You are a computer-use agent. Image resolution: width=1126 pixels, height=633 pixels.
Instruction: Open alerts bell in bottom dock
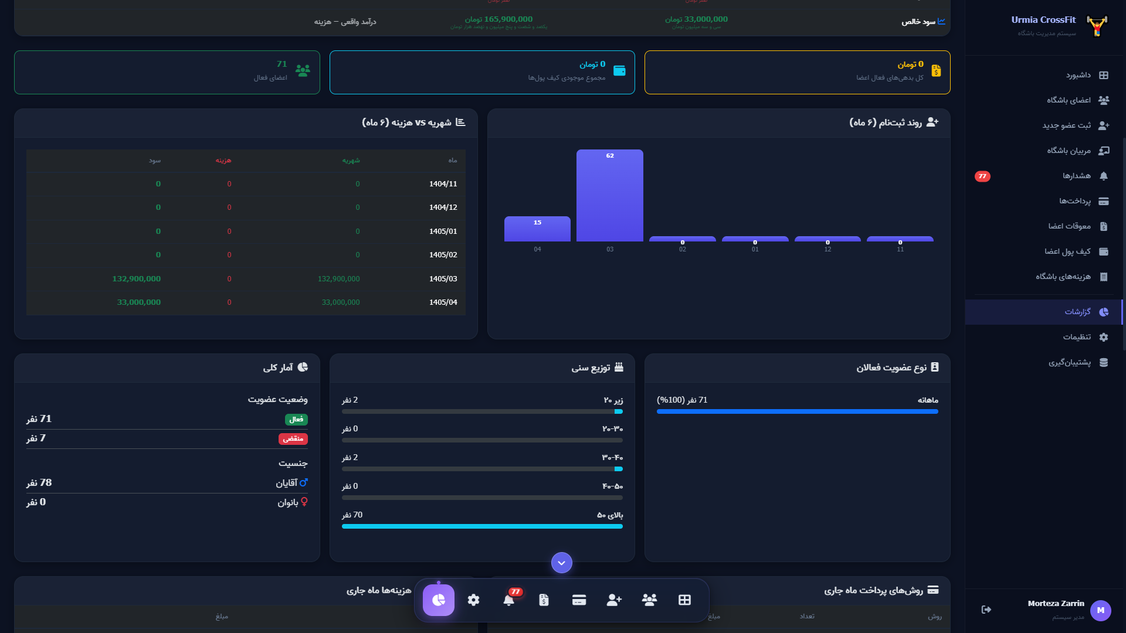(x=509, y=600)
